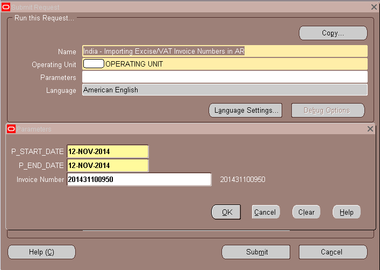Click the Operating Unit field
The width and height of the screenshot is (380, 270).
(x=225, y=64)
